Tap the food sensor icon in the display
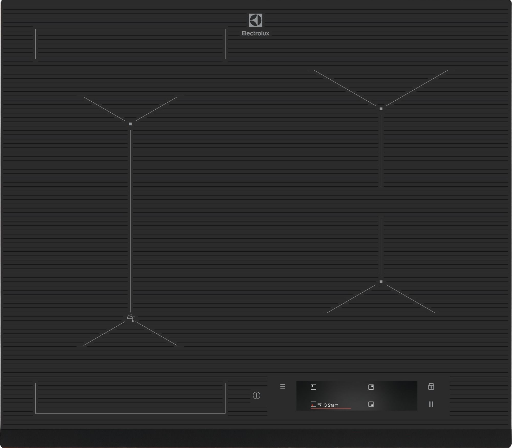Image resolution: width=512 pixels, height=448 pixels. [319, 404]
